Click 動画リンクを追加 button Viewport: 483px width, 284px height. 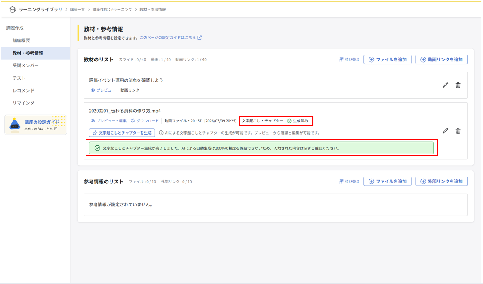(x=441, y=60)
